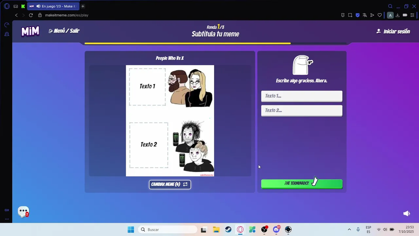419x236 pixels.
Task: Open the Wi-Fi tray icon
Action: 379,229
